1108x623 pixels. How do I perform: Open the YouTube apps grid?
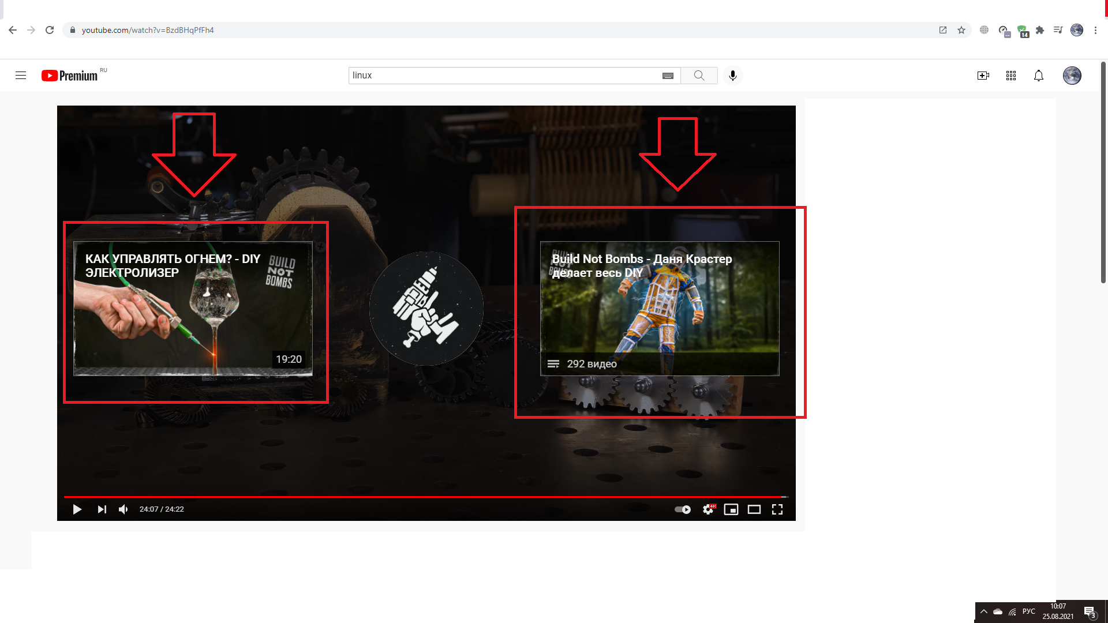(x=1011, y=76)
